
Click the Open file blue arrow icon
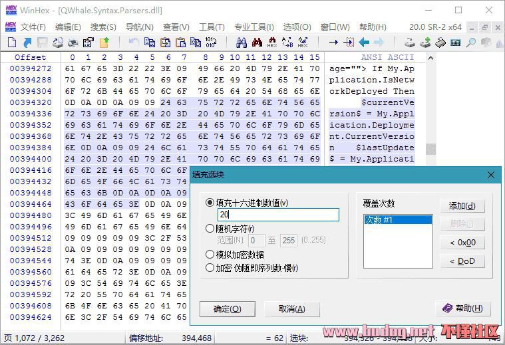(28, 42)
